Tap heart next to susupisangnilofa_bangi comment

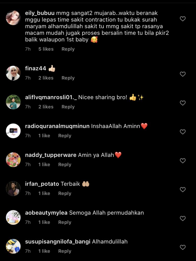click(x=183, y=247)
